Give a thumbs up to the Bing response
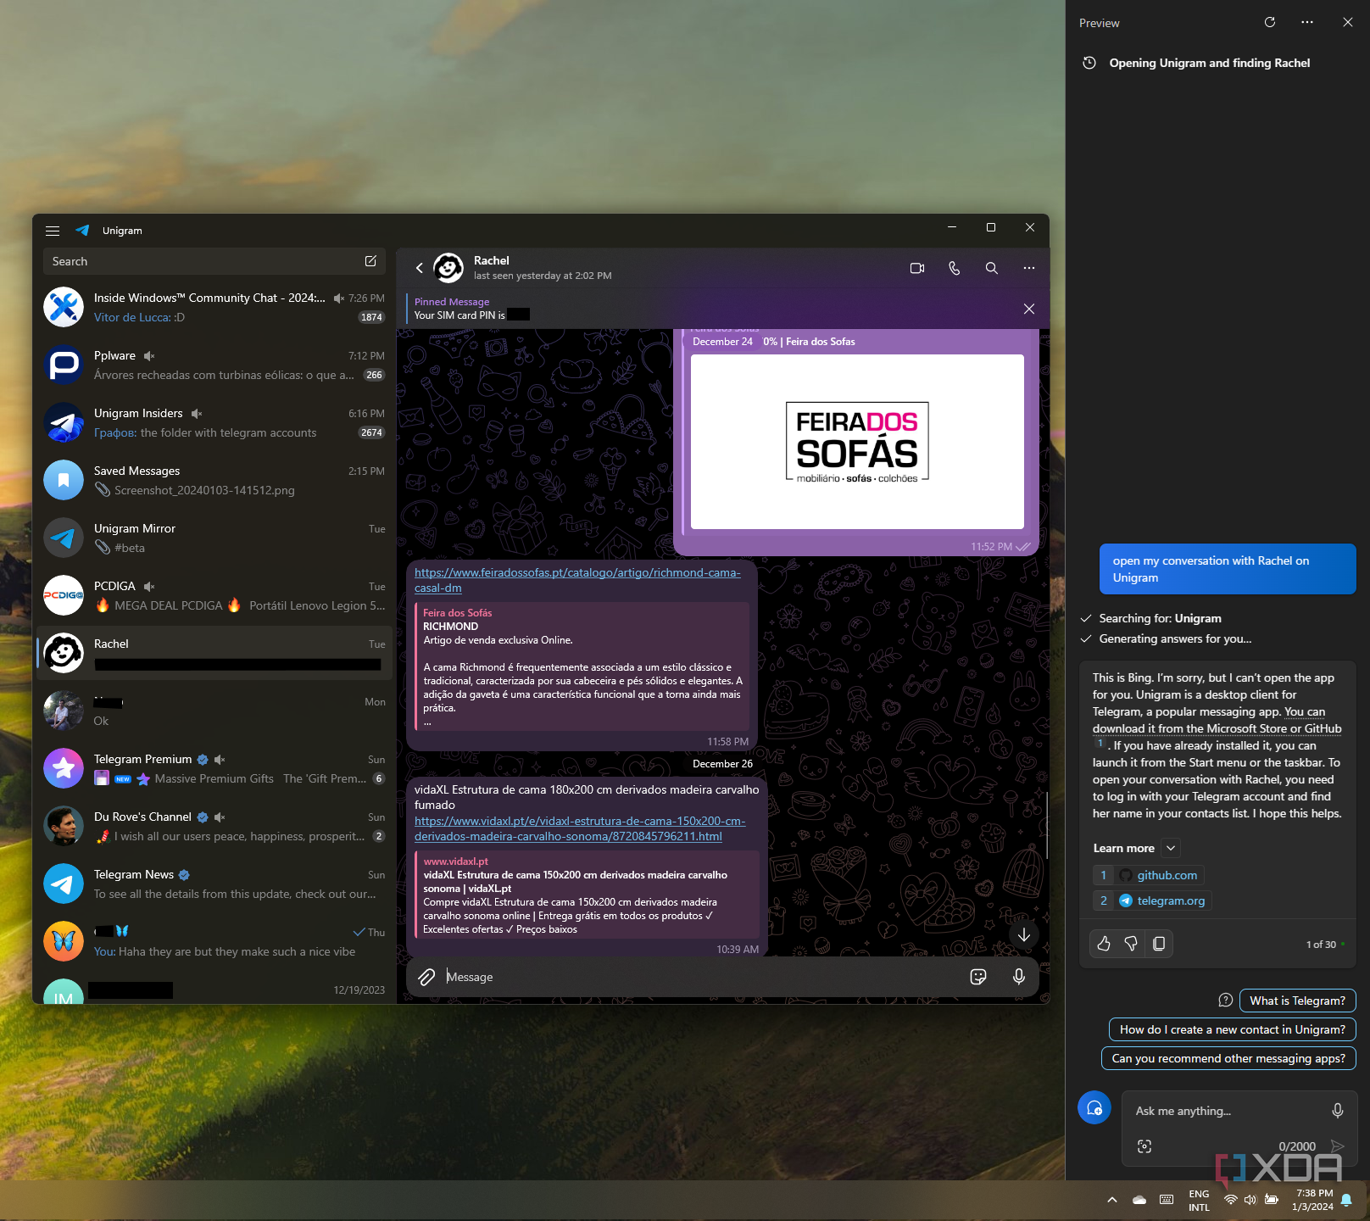Image resolution: width=1370 pixels, height=1221 pixels. click(1104, 944)
